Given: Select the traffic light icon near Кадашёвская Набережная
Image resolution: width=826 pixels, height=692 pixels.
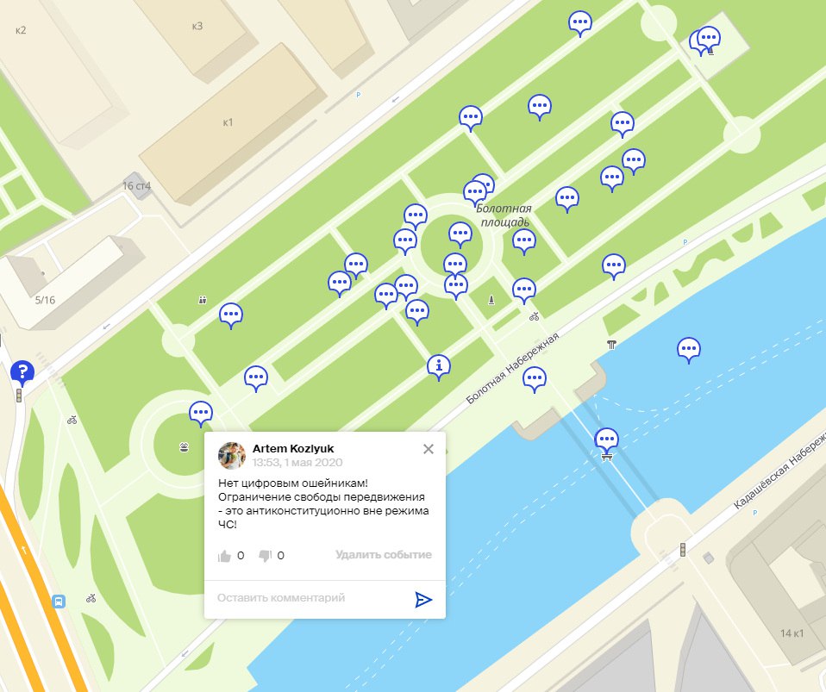Looking at the screenshot, I should pos(683,550).
